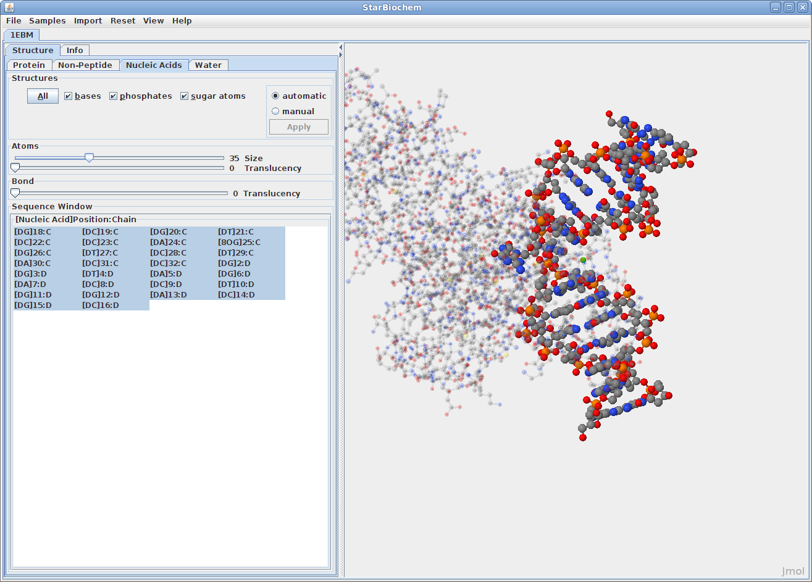812x582 pixels.
Task: Select the Nucleic Acids tab
Action: click(154, 65)
